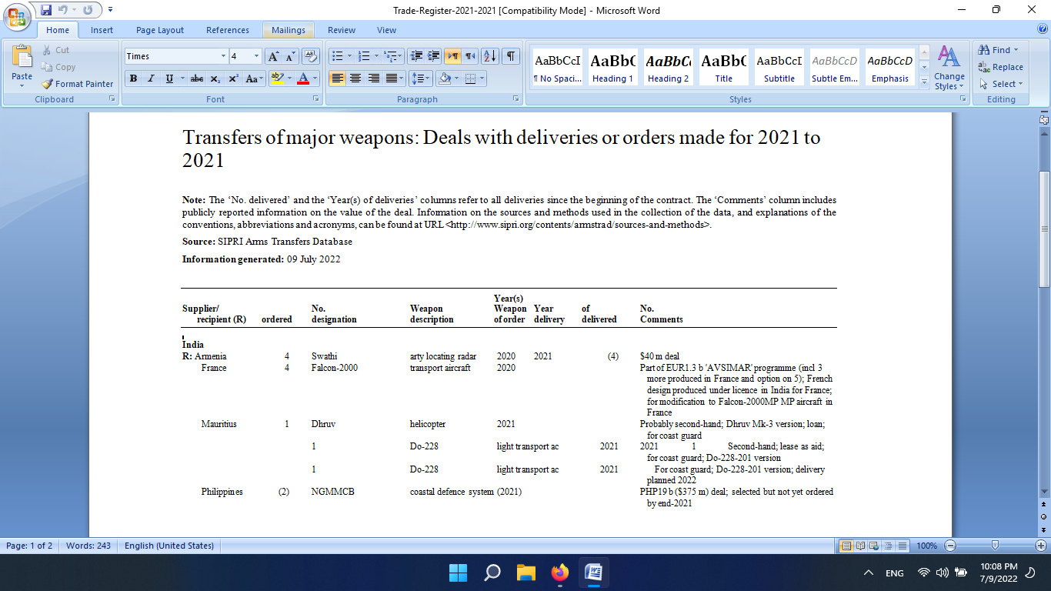Toggle left-to-right text direction
The width and height of the screenshot is (1051, 591).
(452, 56)
